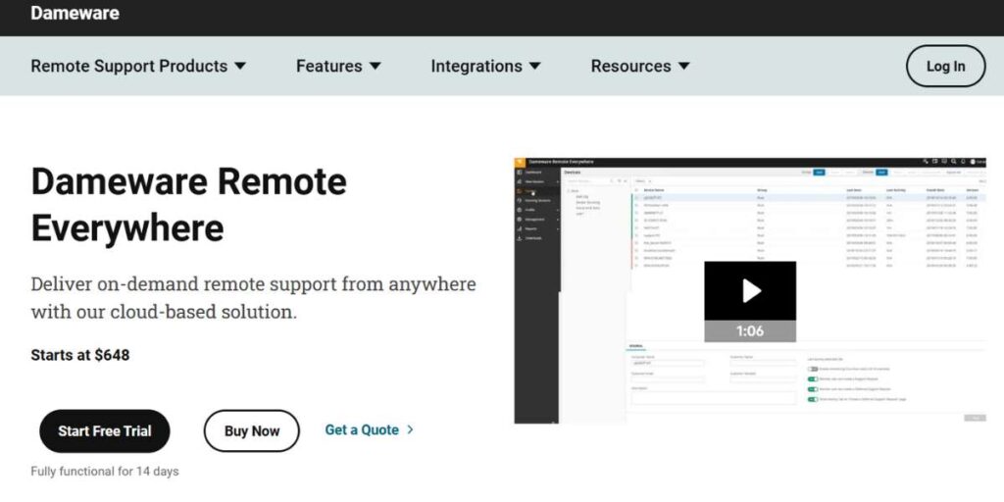Viewport: 1004px width, 502px height.
Task: Click 'Fully functional for 14 days' note
Action: [104, 472]
